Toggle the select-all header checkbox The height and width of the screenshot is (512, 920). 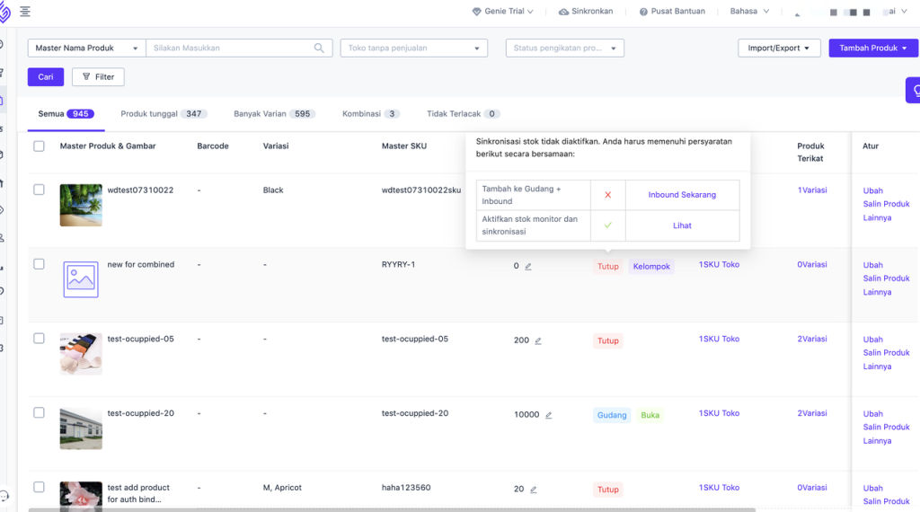(x=39, y=146)
